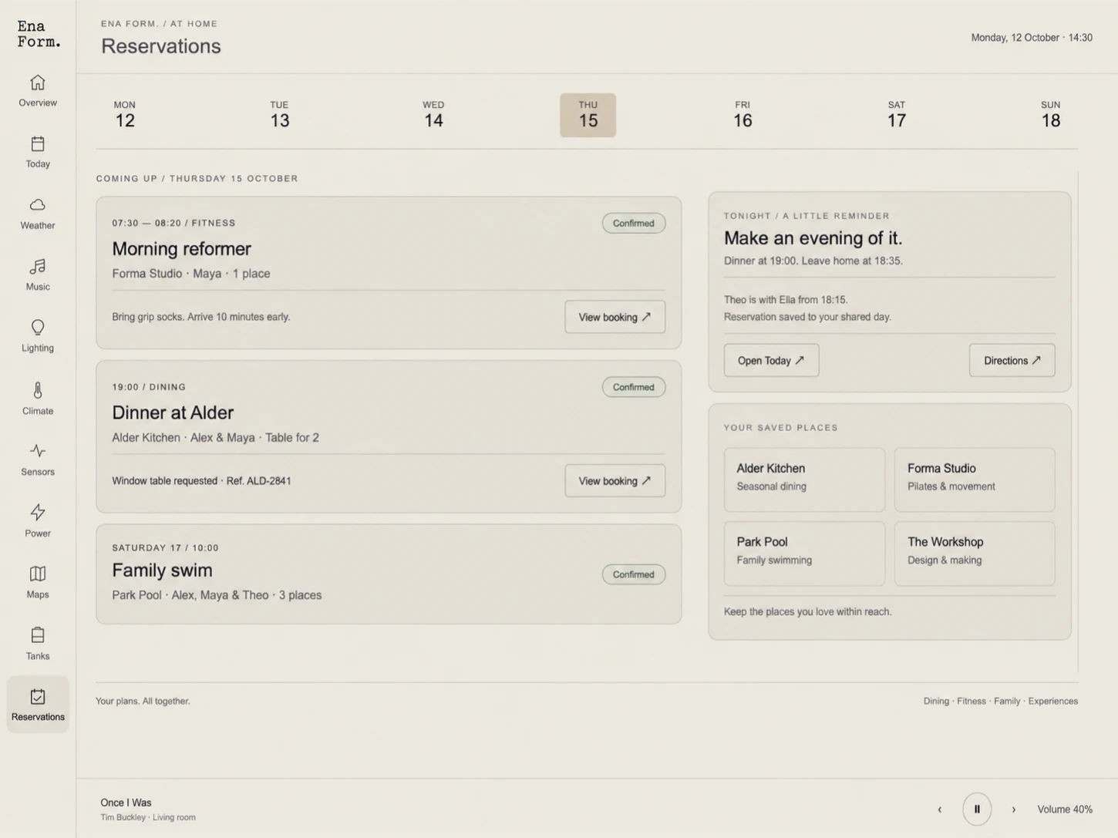This screenshot has width=1118, height=838.
Task: Select Friday 16 in week strip
Action: [x=743, y=115]
